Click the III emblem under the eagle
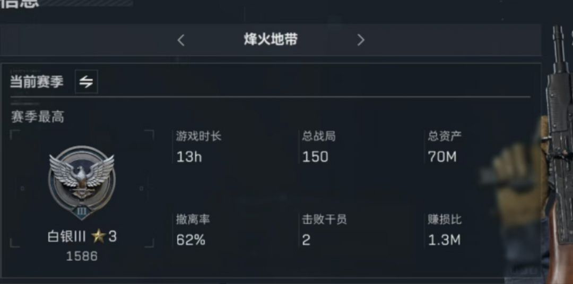 [82, 212]
